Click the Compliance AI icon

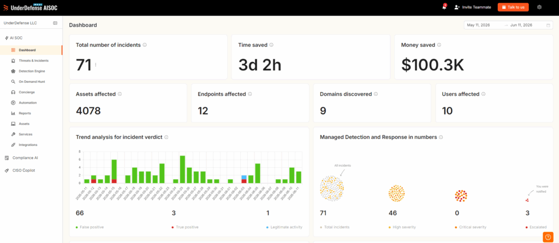coord(7,157)
